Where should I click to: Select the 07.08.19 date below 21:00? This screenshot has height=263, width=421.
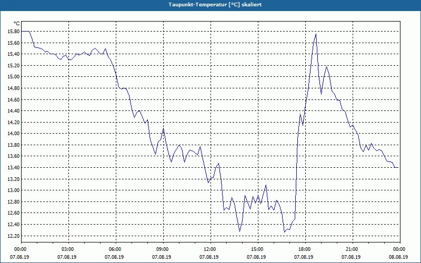351,257
